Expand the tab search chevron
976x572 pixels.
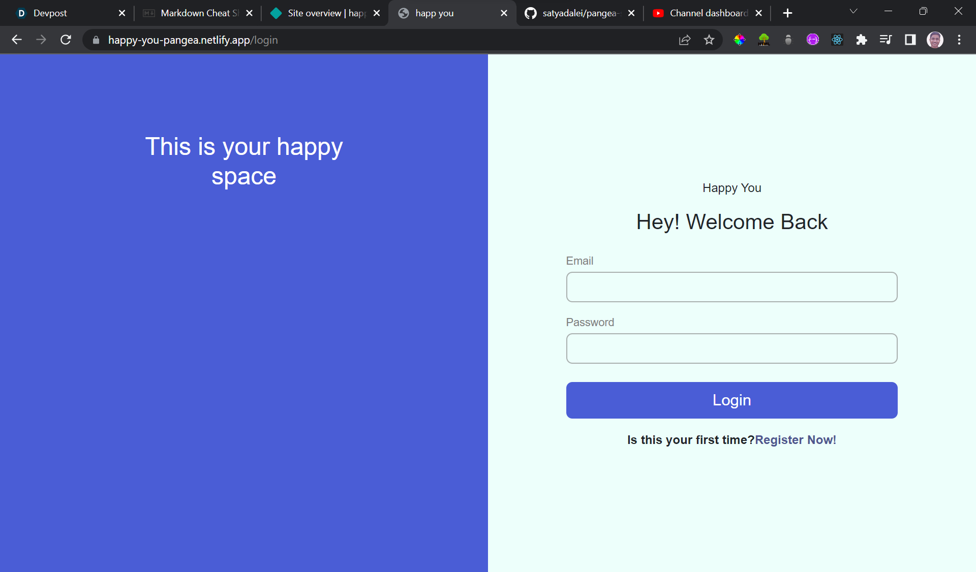point(853,12)
